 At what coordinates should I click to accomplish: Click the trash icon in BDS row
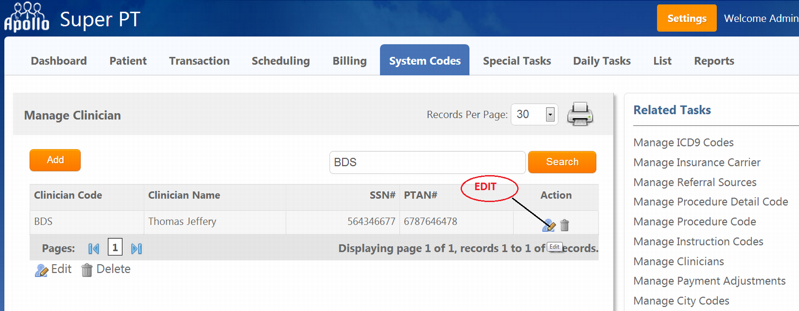564,225
